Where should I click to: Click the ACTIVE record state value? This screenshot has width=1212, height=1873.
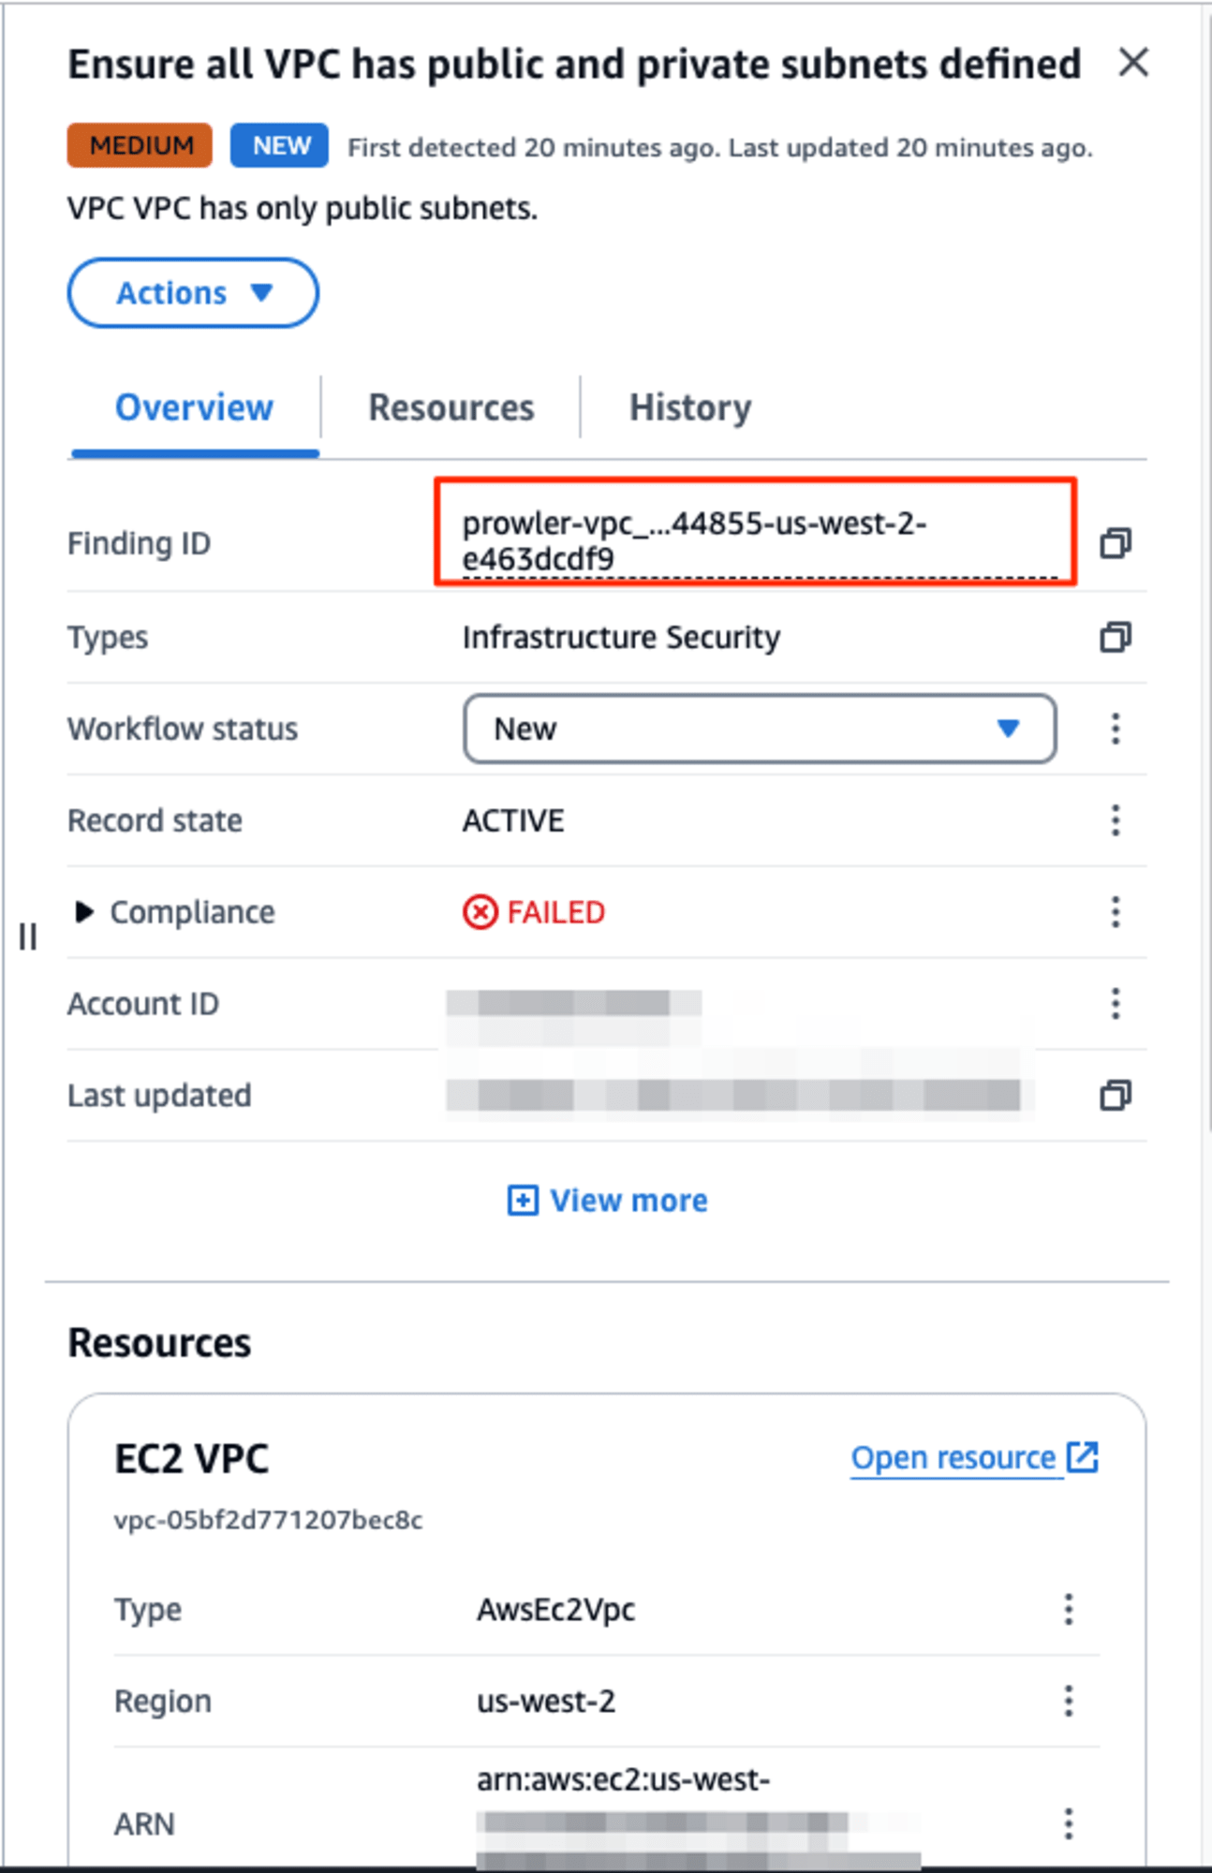tap(513, 820)
